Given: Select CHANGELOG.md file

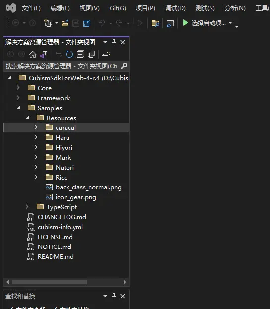Looking at the screenshot, I should click(x=62, y=217).
